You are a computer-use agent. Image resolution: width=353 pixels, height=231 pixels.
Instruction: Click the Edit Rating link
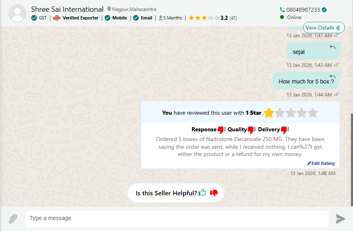(x=321, y=163)
